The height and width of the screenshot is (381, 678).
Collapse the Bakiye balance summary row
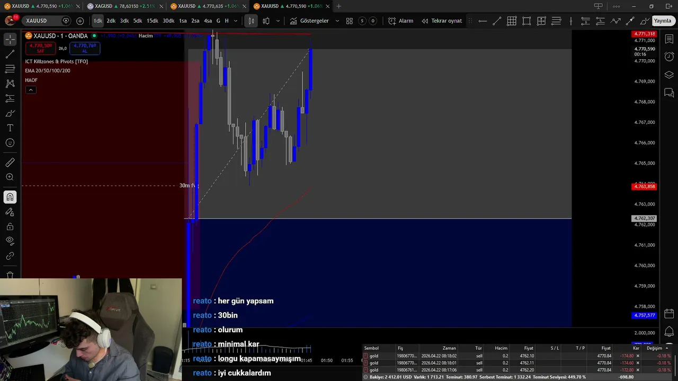(x=365, y=377)
